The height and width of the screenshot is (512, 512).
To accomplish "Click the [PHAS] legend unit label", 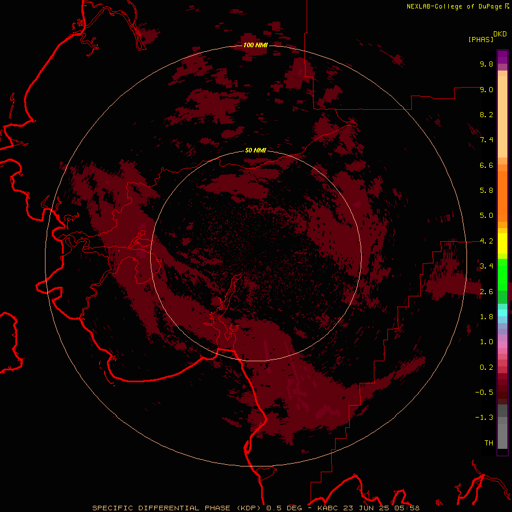I will [x=481, y=39].
